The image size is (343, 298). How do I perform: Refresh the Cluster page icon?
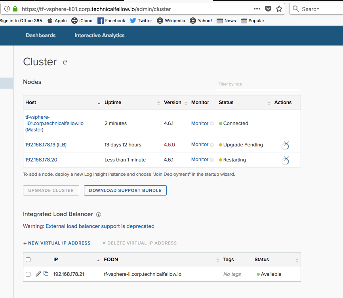point(65,63)
